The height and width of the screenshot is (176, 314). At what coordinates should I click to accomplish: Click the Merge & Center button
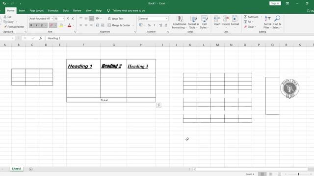[119, 25]
